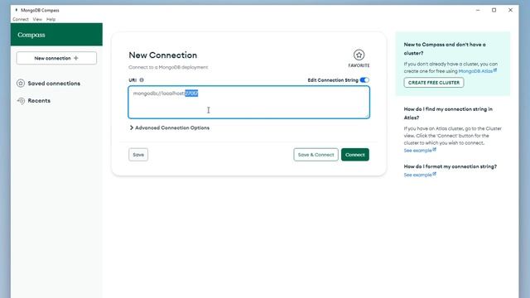Open the Help menu
This screenshot has height=298, width=530.
[51, 19]
